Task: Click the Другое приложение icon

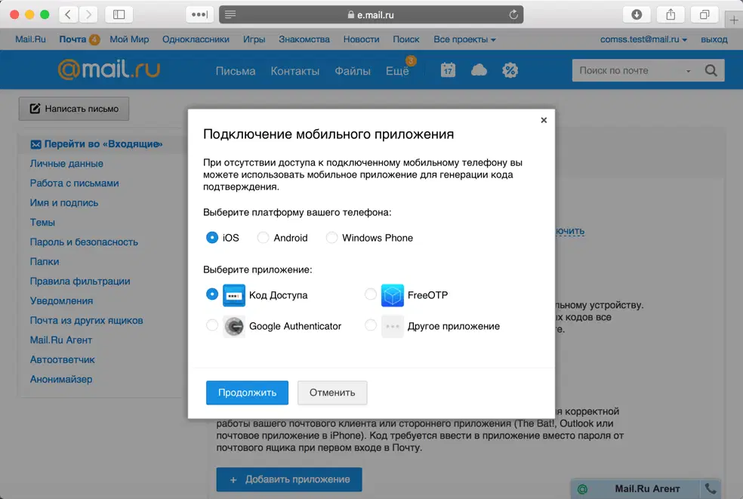Action: [x=393, y=327]
